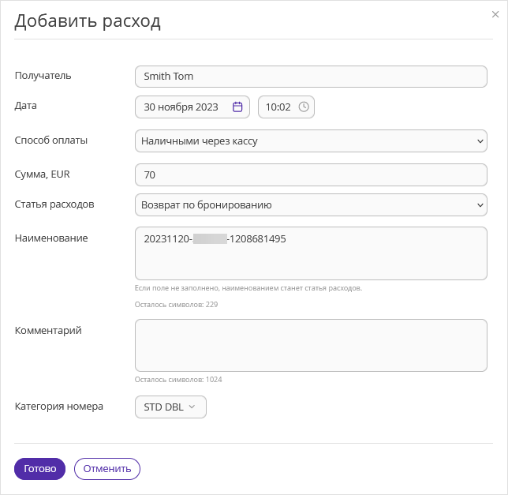Click the 10:02 time field

coord(286,107)
